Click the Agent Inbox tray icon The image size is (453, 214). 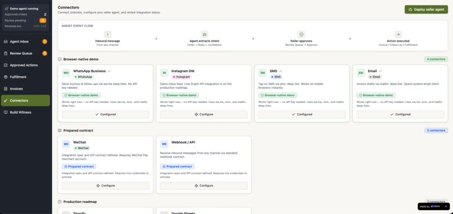click(x=6, y=41)
